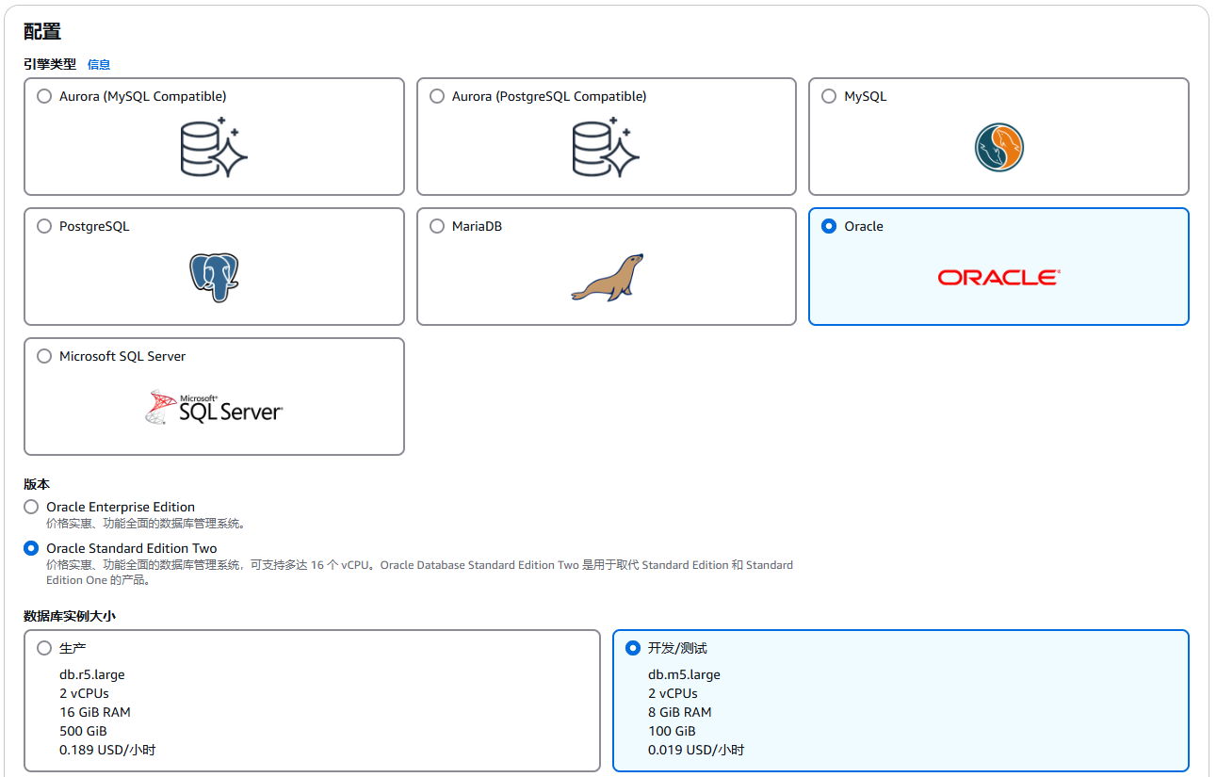Screen dimensions: 1217x777
Task: Select Oracle Standard Edition Two radio button
Action: pos(31,548)
